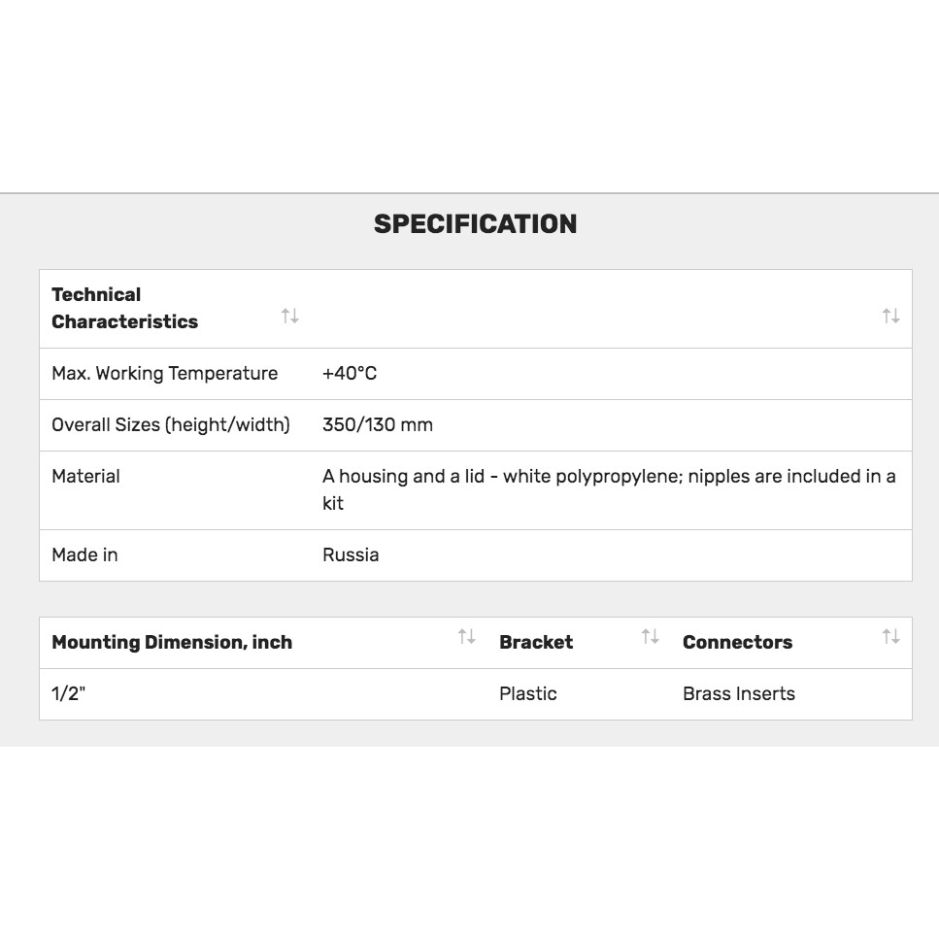
Task: Click the Mounting Dimension, inch header text
Action: tap(172, 642)
